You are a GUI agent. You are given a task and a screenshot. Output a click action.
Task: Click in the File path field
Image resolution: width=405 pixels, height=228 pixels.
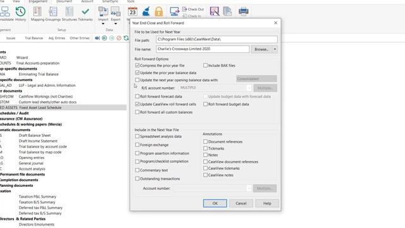(216, 39)
